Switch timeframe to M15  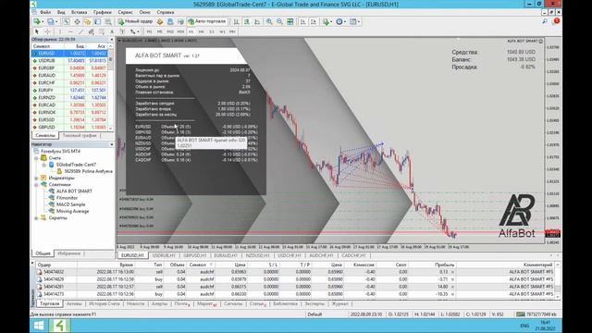(170, 31)
